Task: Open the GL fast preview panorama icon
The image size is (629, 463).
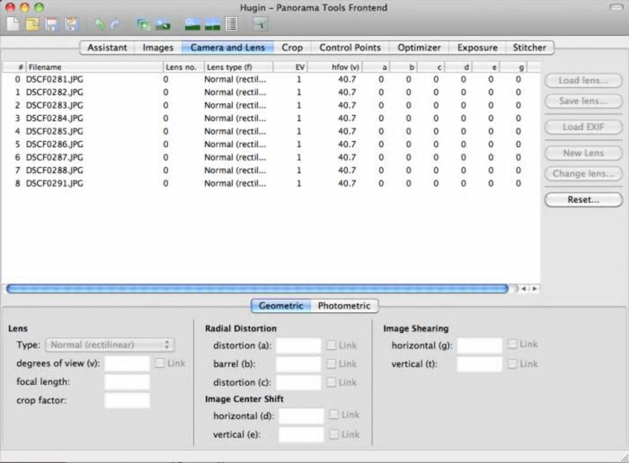Action: [x=192, y=25]
